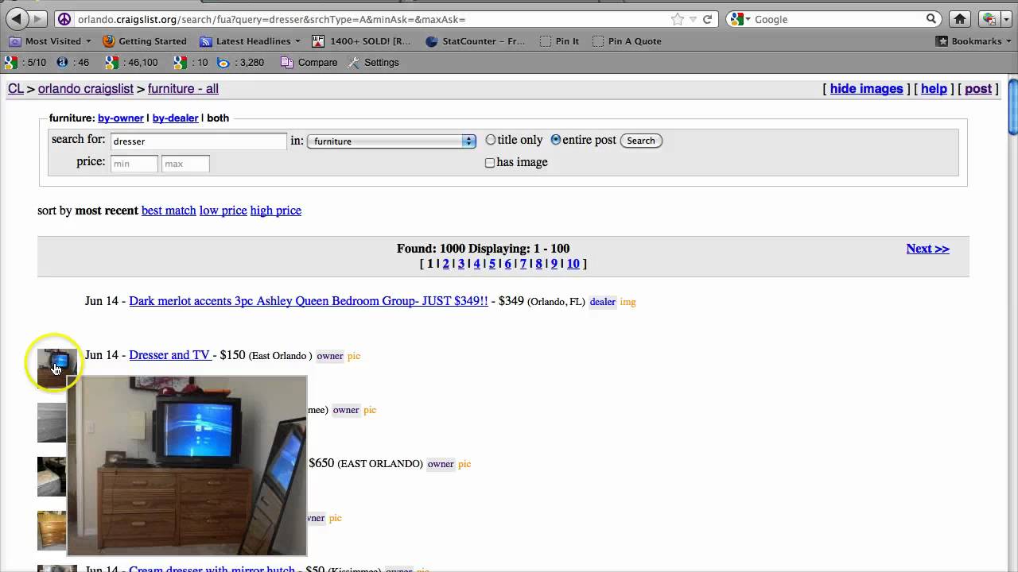Go to the Home page via the house icon
The width and height of the screenshot is (1018, 572).
tap(960, 19)
